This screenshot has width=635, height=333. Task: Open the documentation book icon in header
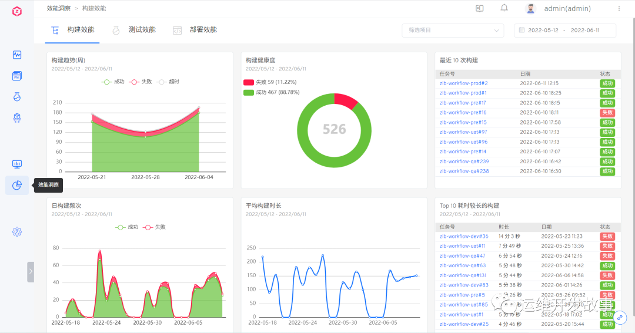480,8
